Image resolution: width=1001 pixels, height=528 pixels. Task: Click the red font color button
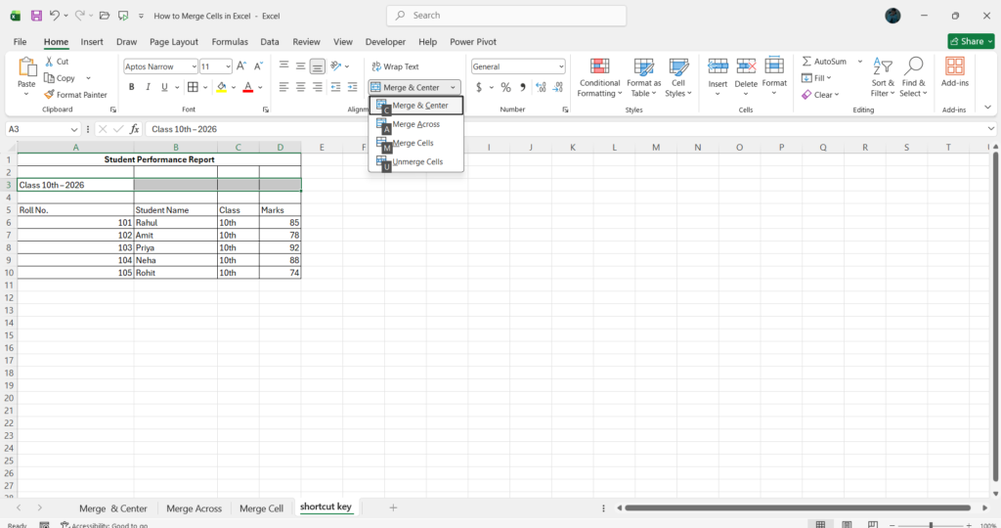point(248,87)
